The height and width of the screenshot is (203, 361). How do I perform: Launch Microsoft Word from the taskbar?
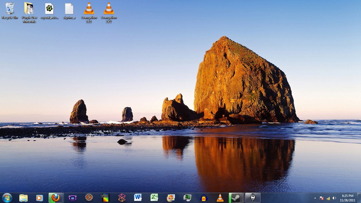coord(138,198)
